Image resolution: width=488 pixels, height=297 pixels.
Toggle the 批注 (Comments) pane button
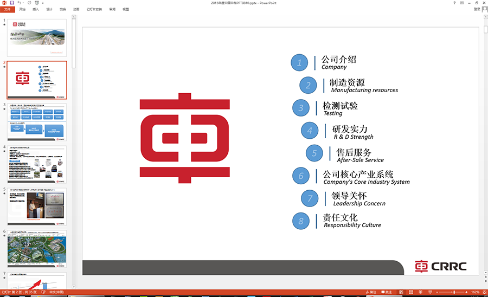tap(387, 292)
